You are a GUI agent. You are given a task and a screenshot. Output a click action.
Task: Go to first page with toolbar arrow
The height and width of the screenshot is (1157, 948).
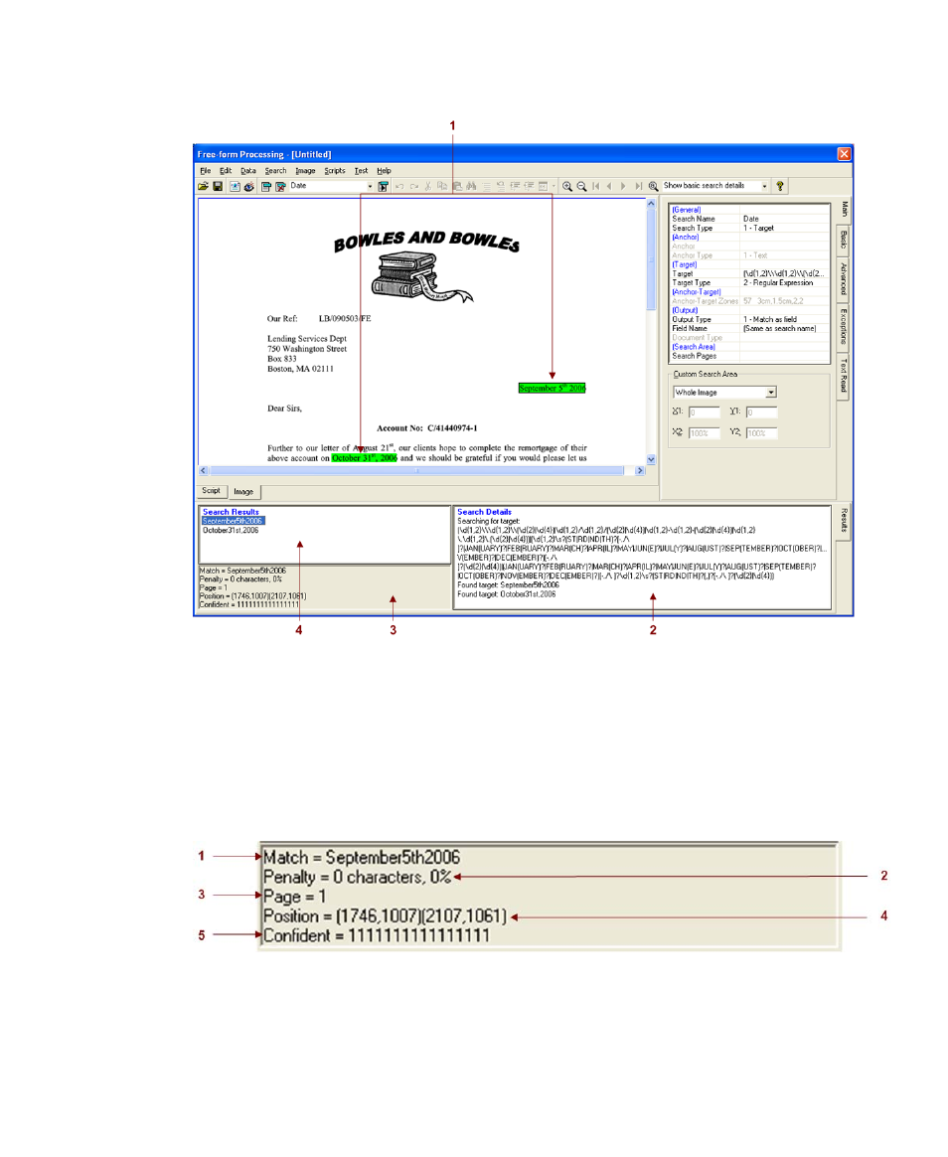tap(596, 187)
